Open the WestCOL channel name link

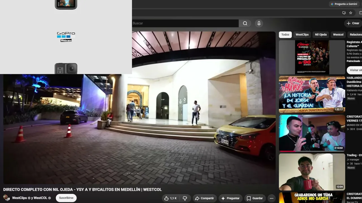[x=40, y=198]
